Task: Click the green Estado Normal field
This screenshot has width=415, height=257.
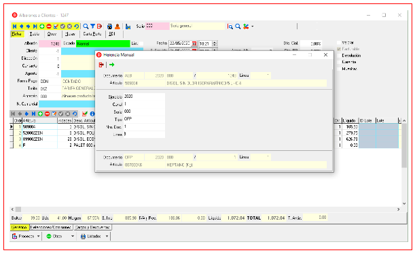Action: [x=103, y=44]
